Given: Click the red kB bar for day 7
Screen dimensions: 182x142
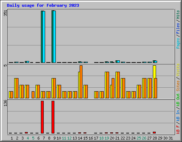Looking at the screenshot, I should click(42, 117).
